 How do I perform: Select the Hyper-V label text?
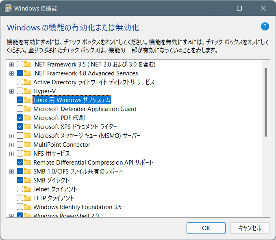point(45,91)
